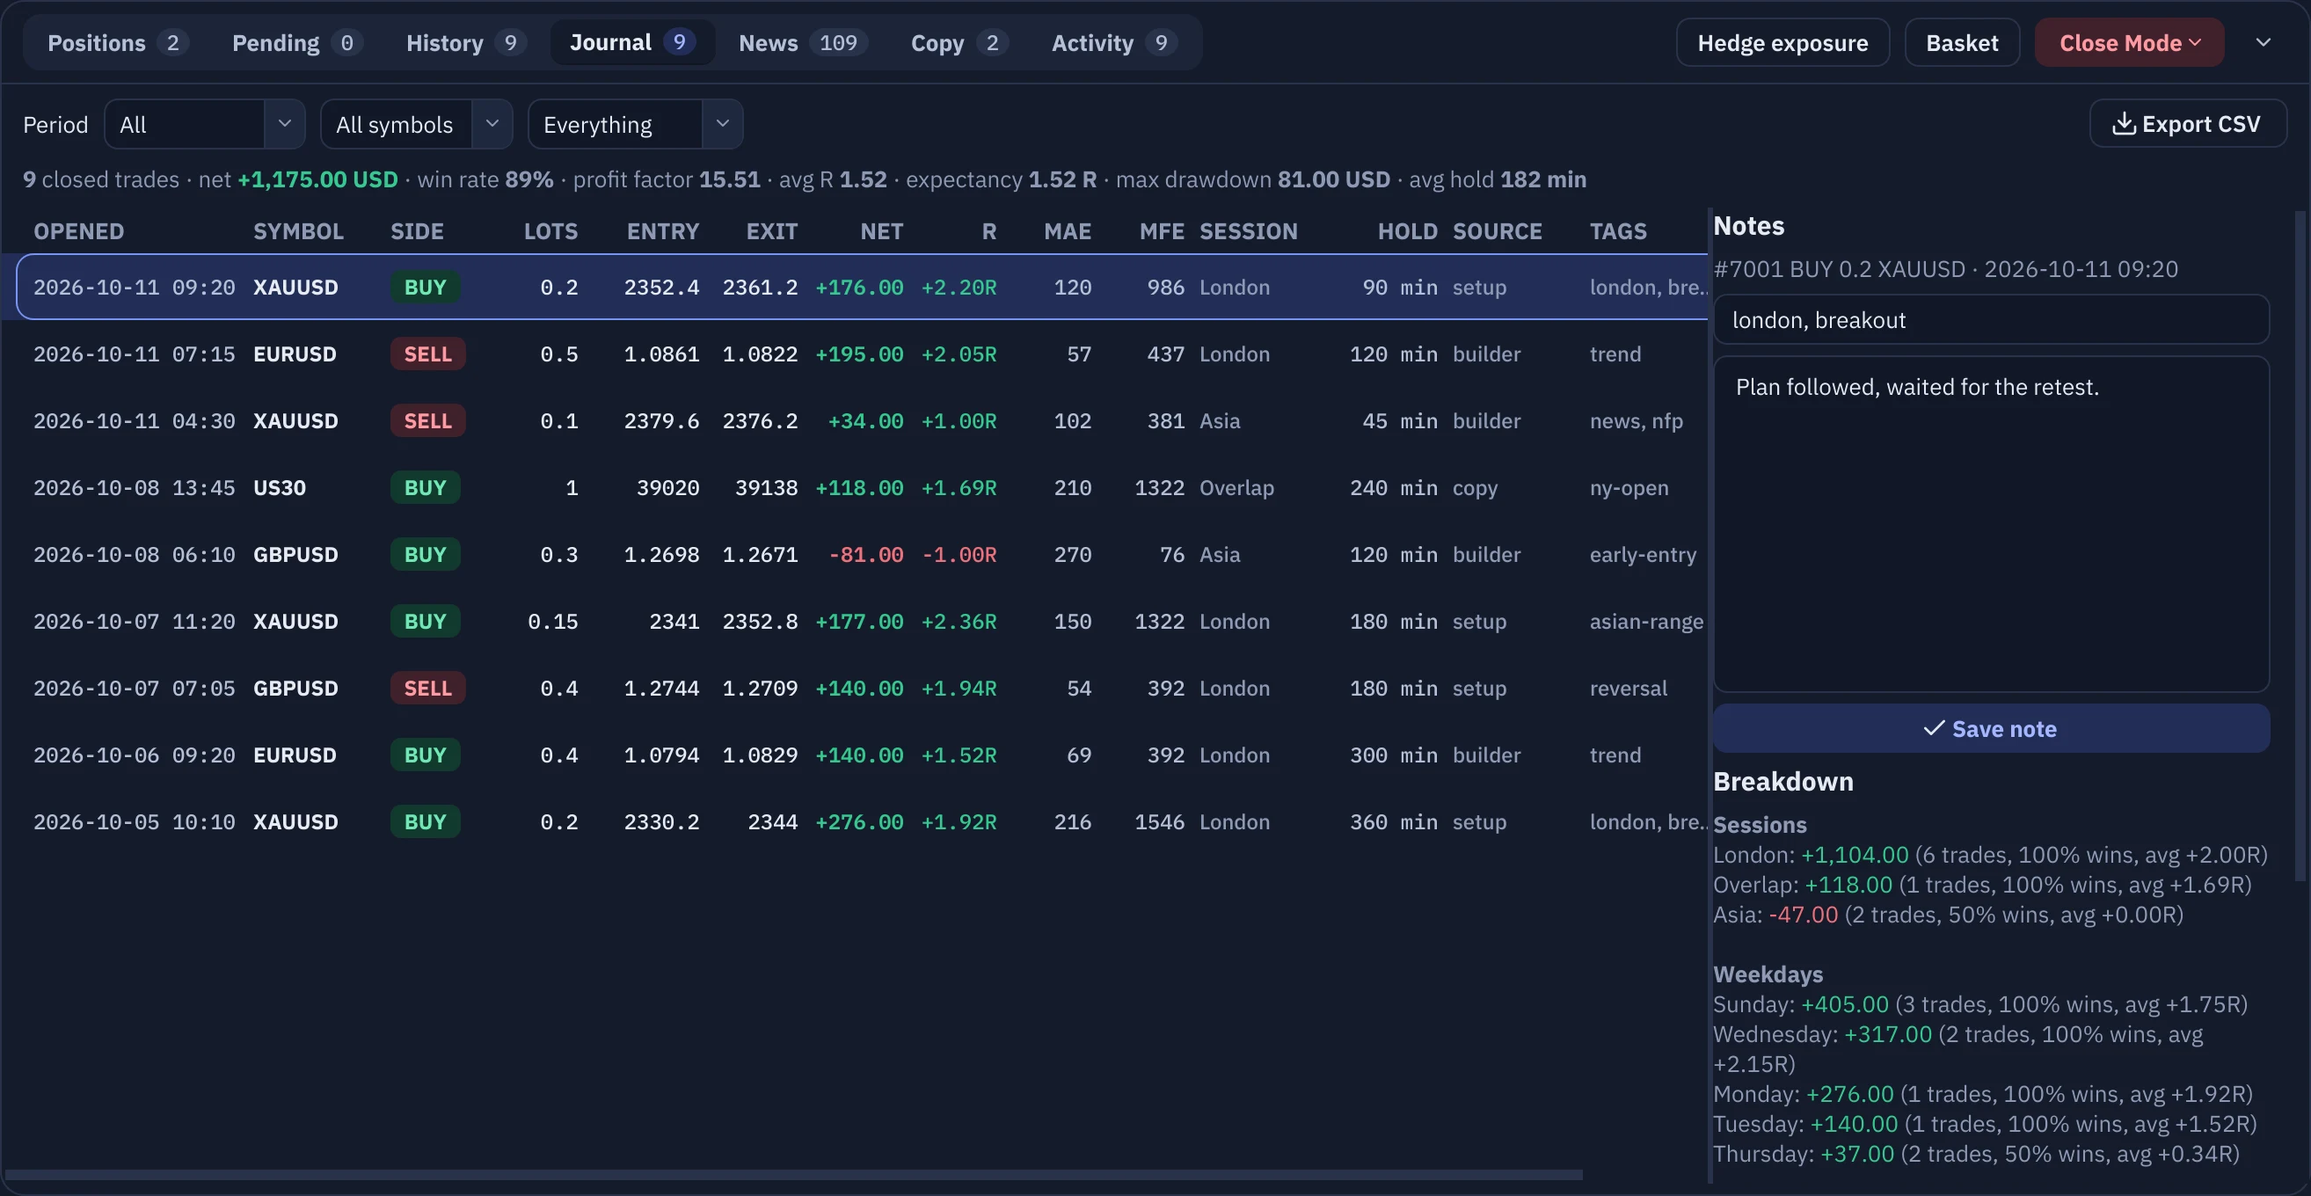Viewport: 2311px width, 1196px height.
Task: Open the Everything filter dropdown
Action: (635, 124)
